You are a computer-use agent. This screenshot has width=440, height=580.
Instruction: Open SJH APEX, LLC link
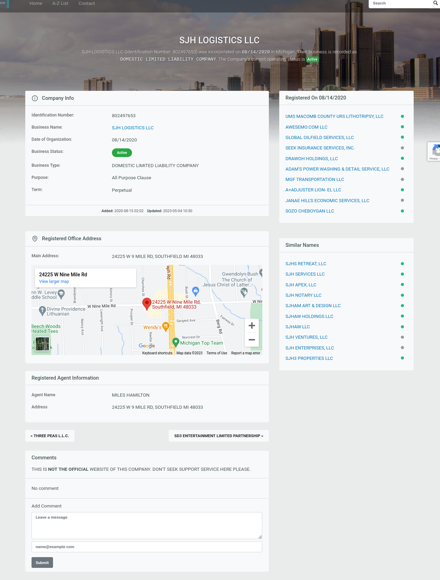pos(301,285)
